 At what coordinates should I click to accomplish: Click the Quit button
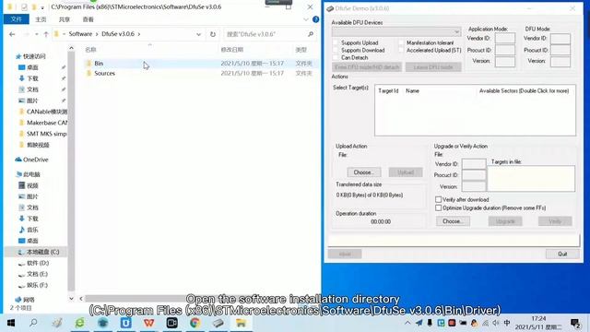pyautogui.click(x=562, y=255)
